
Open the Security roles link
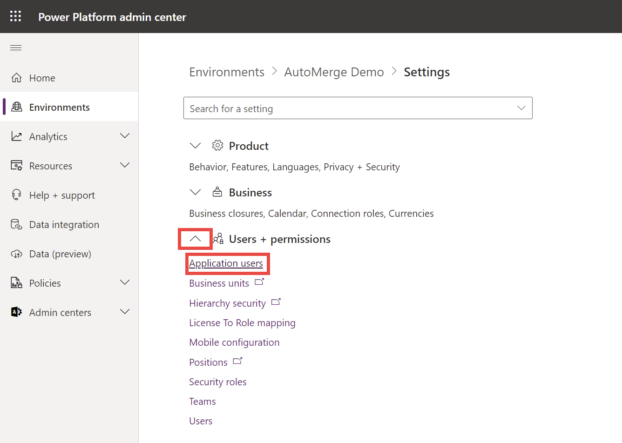click(218, 382)
